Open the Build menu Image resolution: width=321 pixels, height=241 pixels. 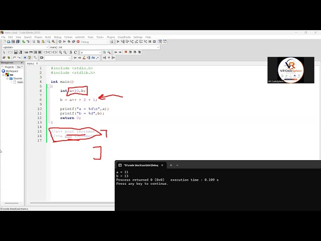click(48, 37)
